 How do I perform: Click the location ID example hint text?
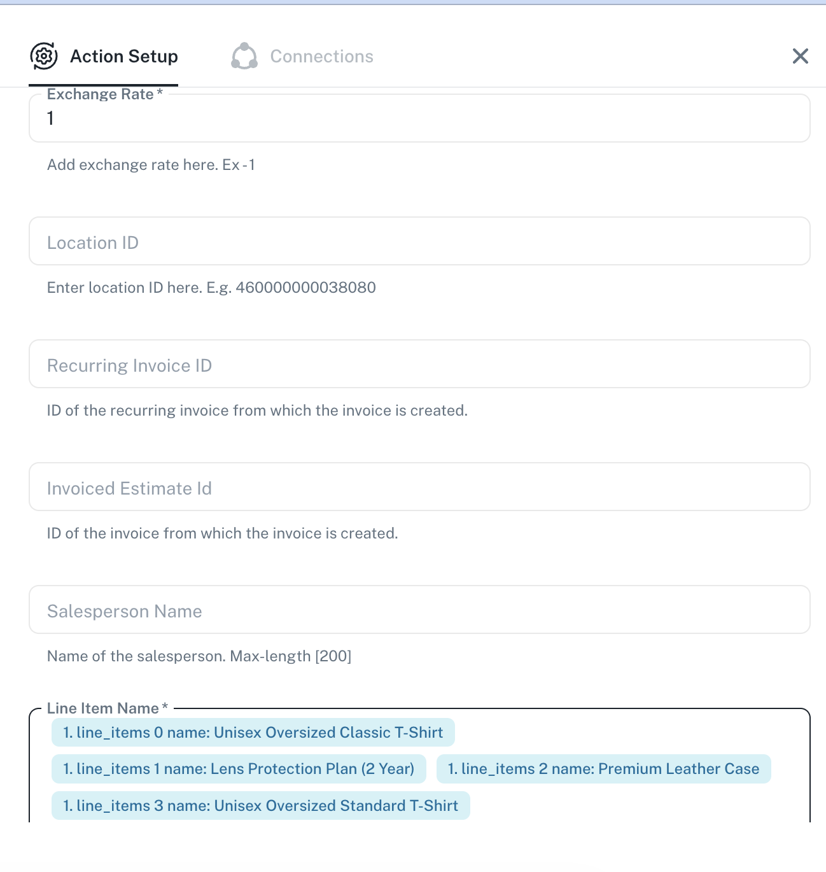coord(211,288)
